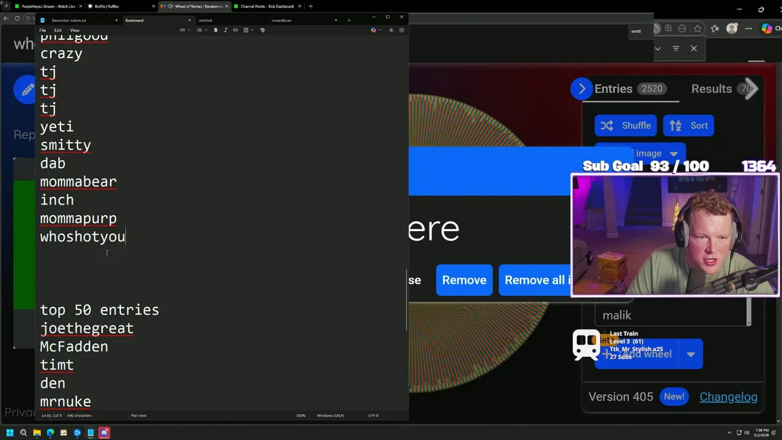Screen dimensions: 782x440
Task: Switch to Channel Points Kick Dashboard tab
Action: click(267, 6)
